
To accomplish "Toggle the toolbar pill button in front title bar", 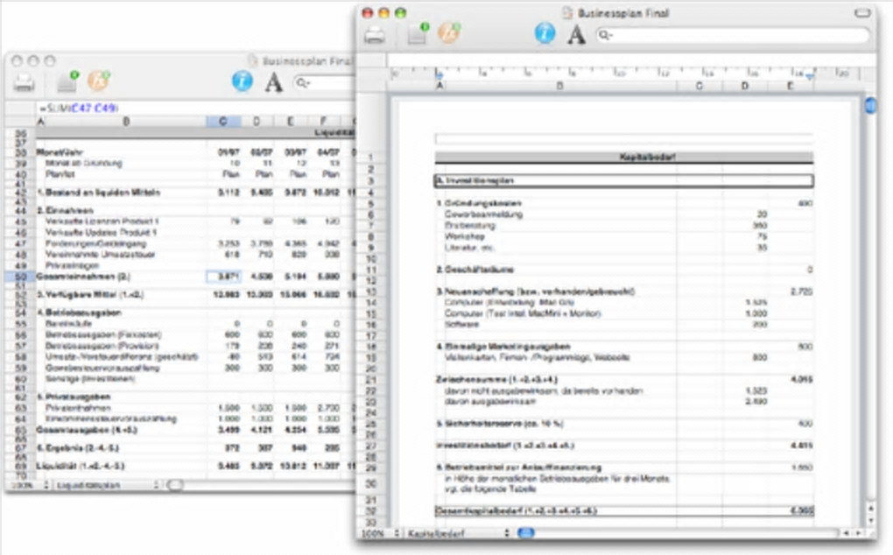I will (862, 12).
